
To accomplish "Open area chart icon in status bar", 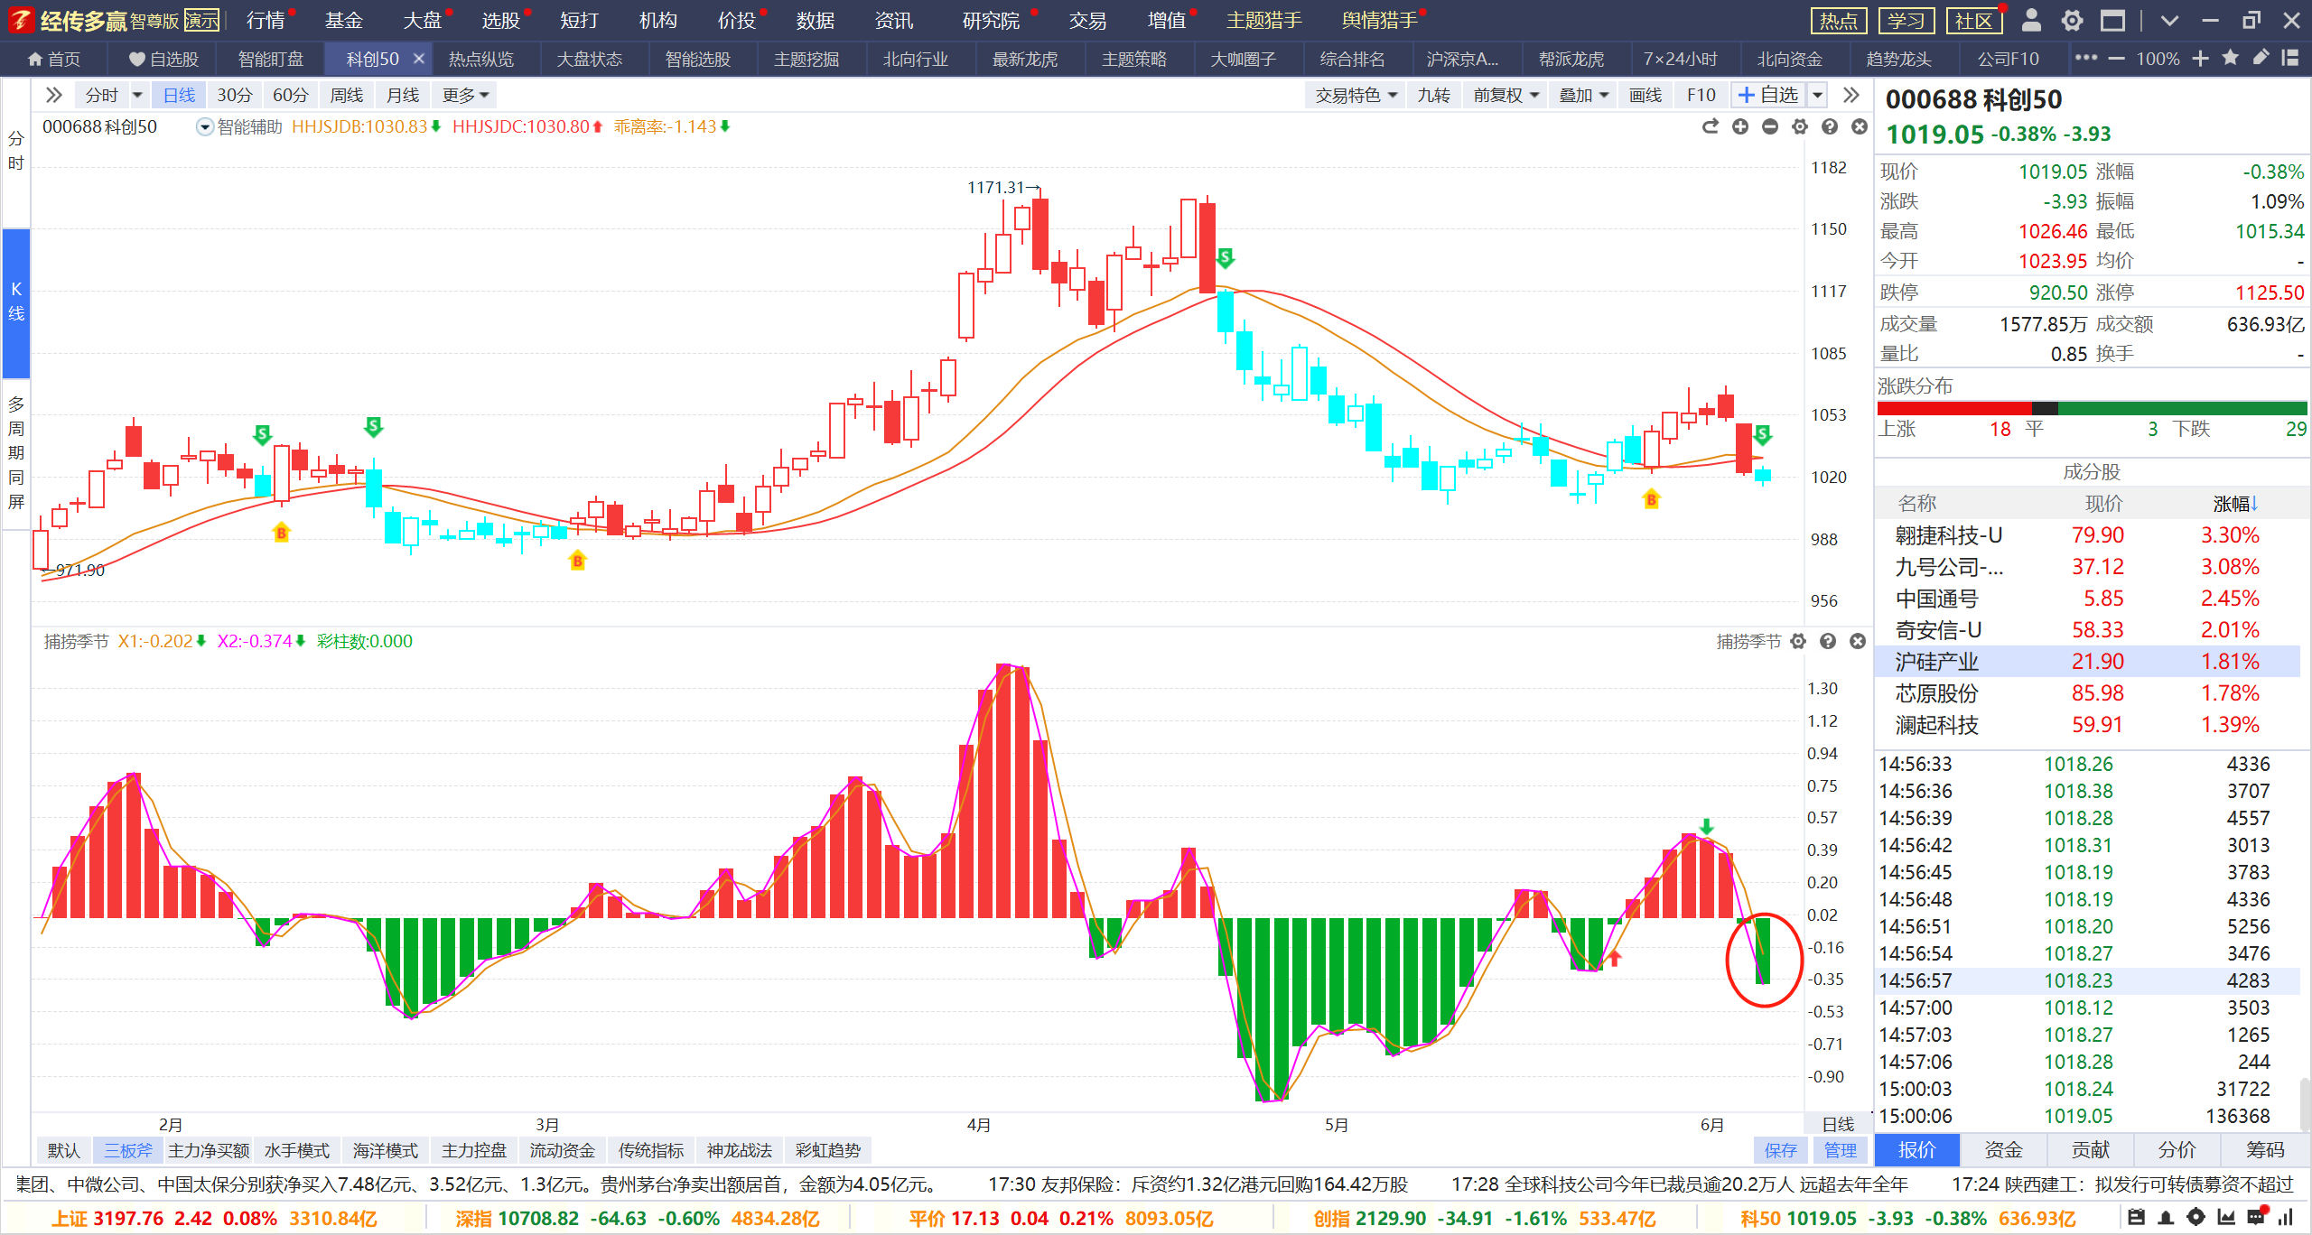I will 2226,1218.
